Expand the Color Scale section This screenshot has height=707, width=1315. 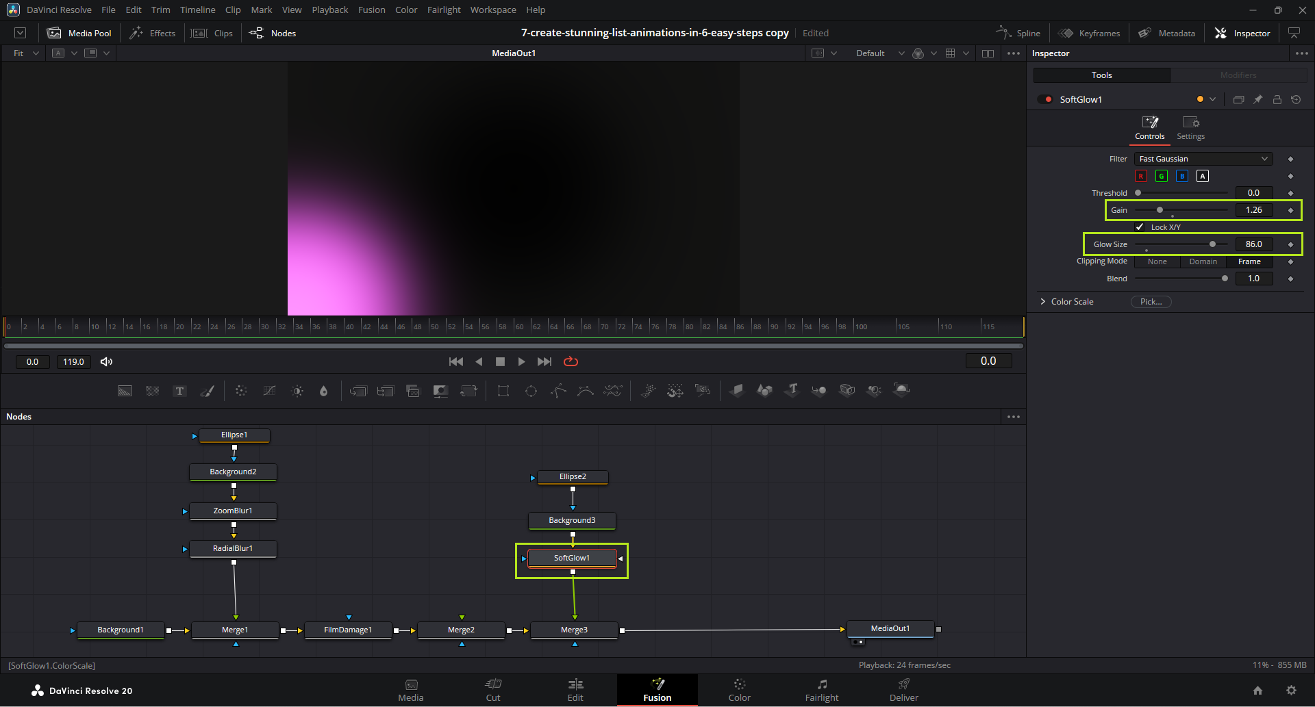click(1043, 302)
